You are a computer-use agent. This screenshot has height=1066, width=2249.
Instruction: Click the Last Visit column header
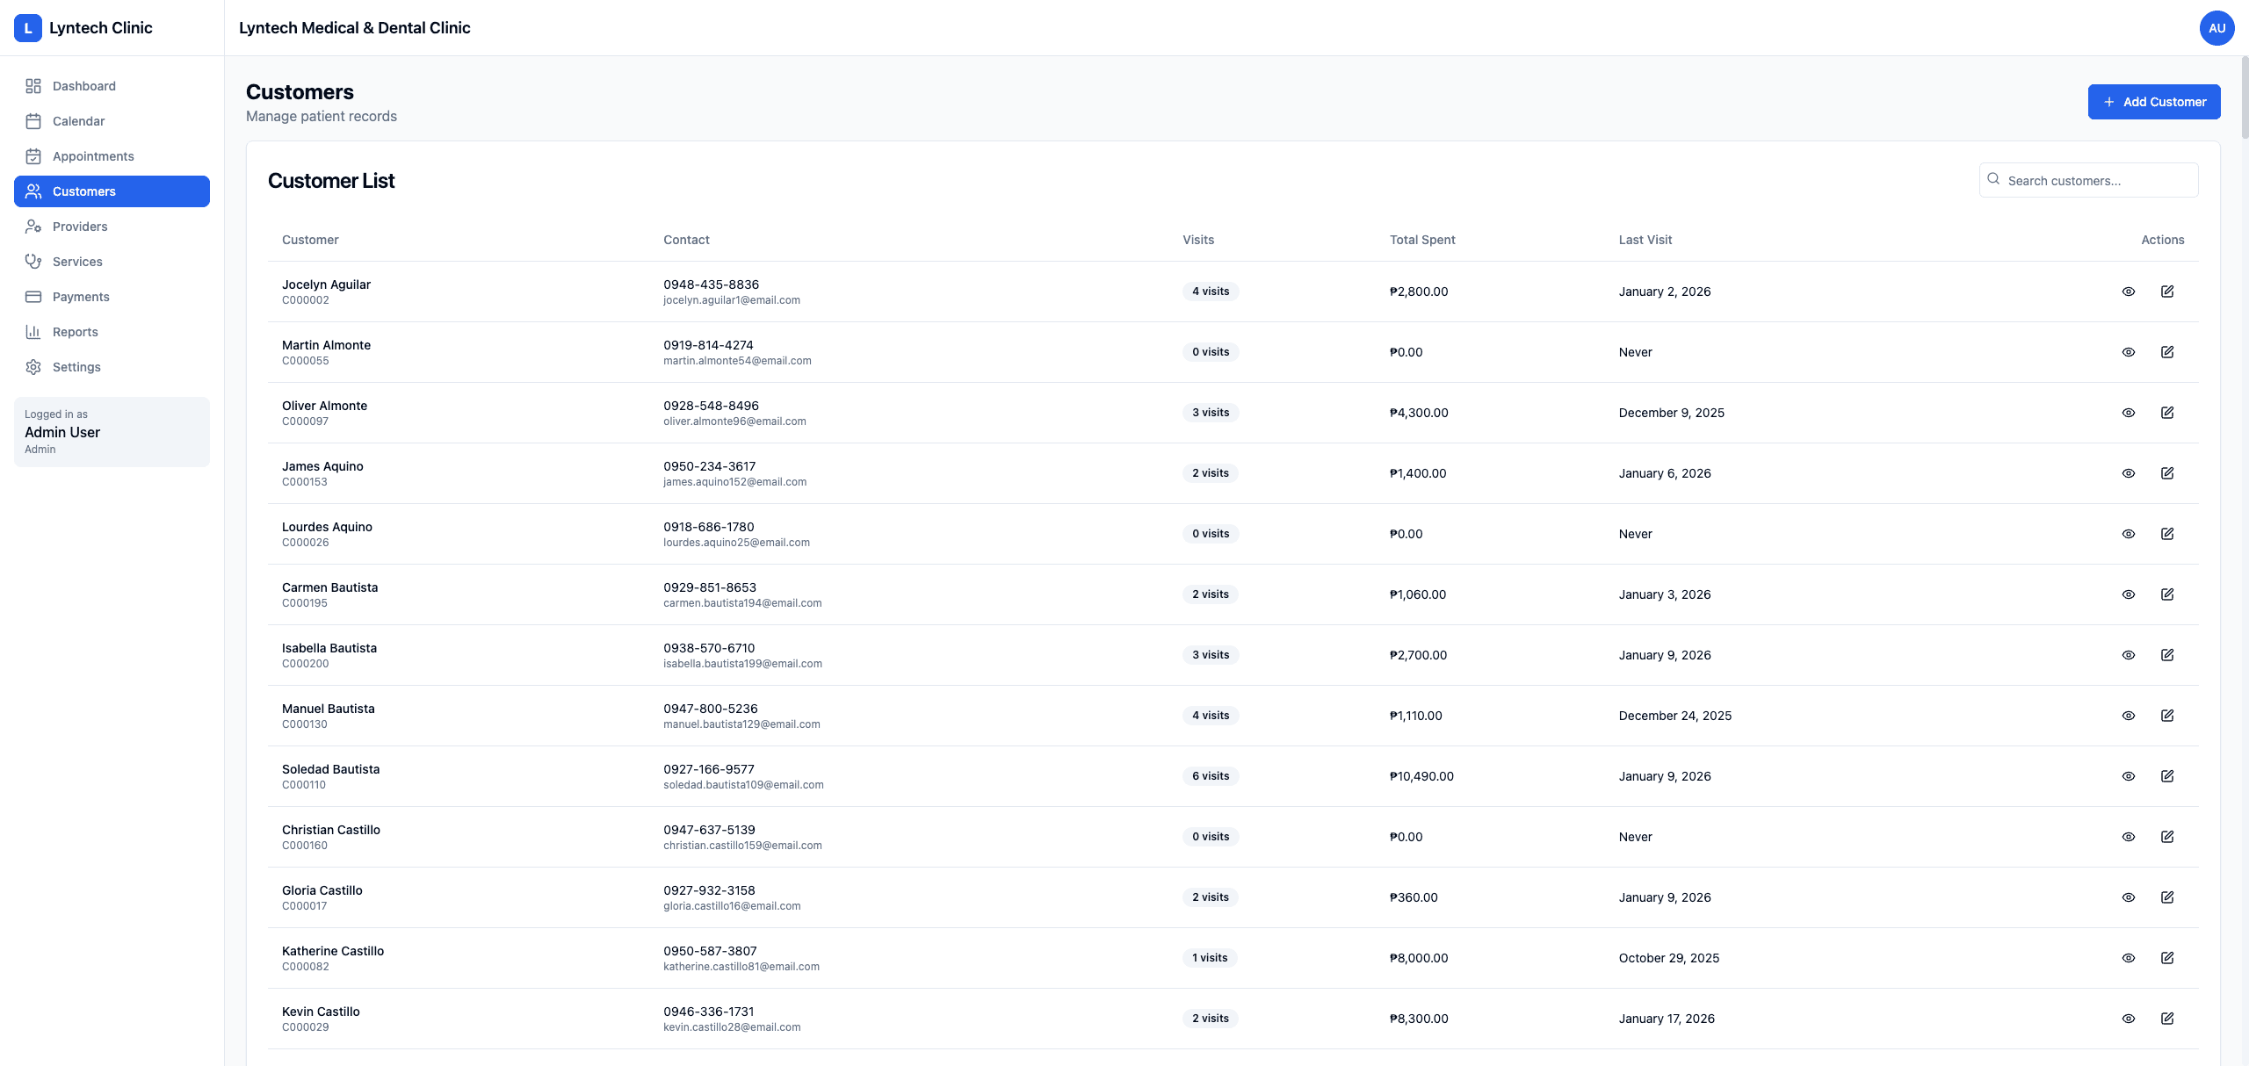[x=1645, y=240]
